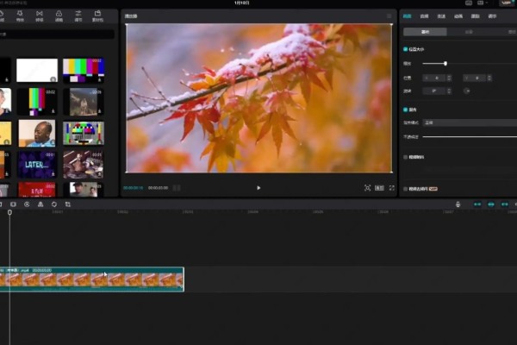Switch to the Speed (变速) tab
This screenshot has width=517, height=345.
[x=441, y=16]
